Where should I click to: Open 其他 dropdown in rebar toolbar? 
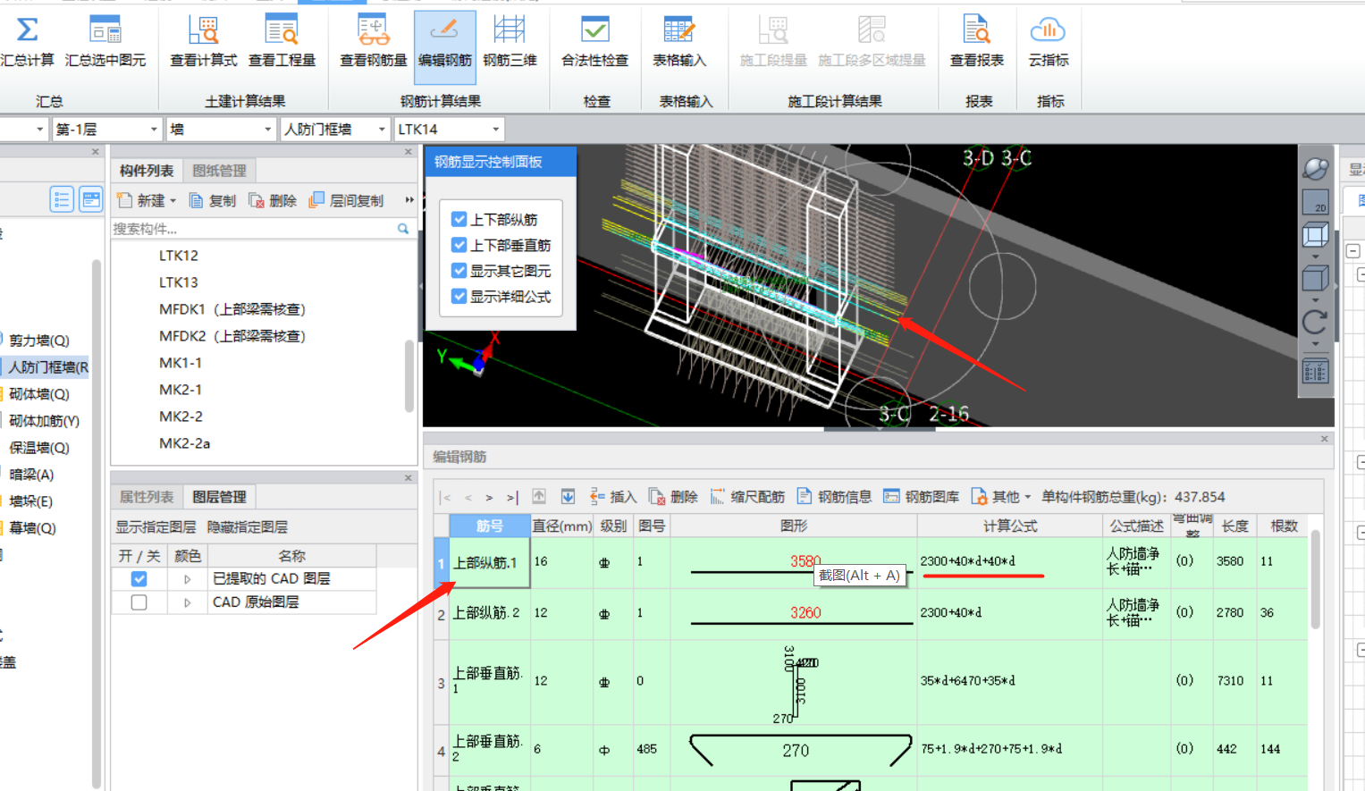1001,496
